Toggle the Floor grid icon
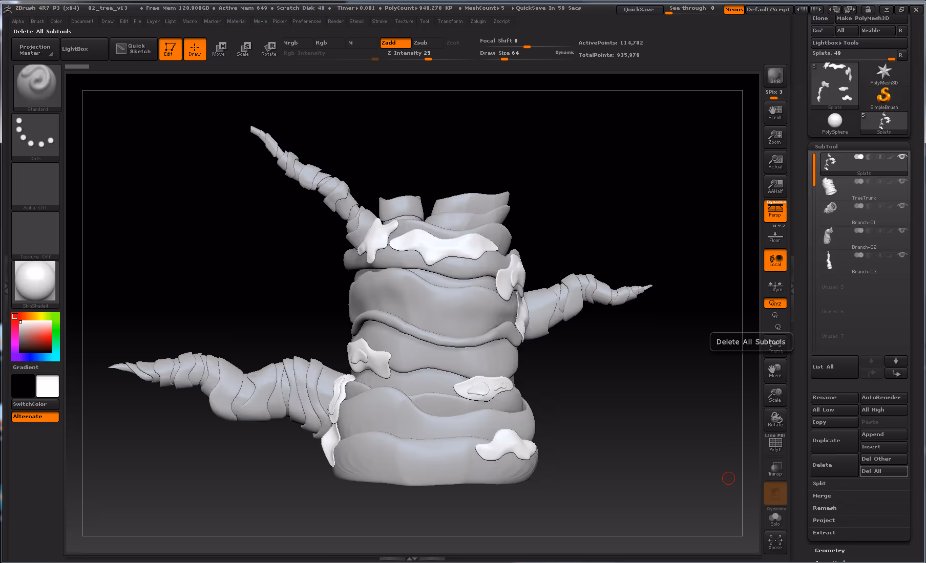Viewport: 926px width, 563px height. pyautogui.click(x=775, y=236)
